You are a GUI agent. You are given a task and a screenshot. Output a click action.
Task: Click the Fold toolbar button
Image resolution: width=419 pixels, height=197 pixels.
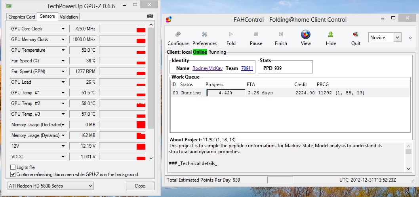(x=231, y=39)
